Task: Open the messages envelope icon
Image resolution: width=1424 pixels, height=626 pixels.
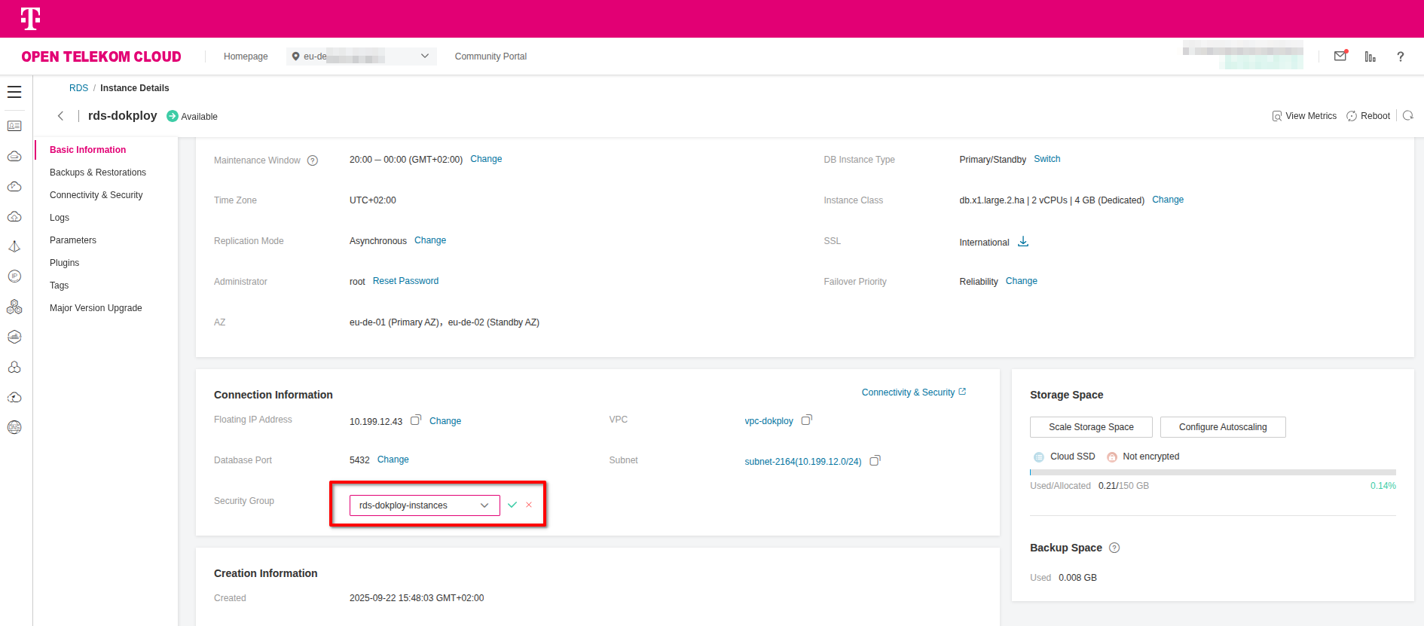Action: [1340, 56]
